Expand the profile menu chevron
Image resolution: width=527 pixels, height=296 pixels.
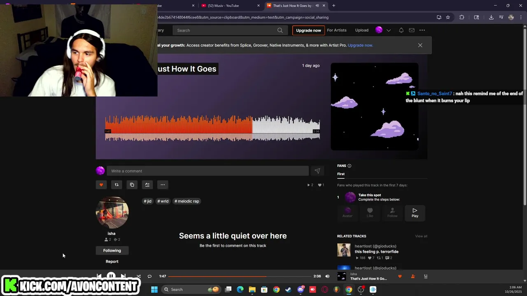(388, 30)
